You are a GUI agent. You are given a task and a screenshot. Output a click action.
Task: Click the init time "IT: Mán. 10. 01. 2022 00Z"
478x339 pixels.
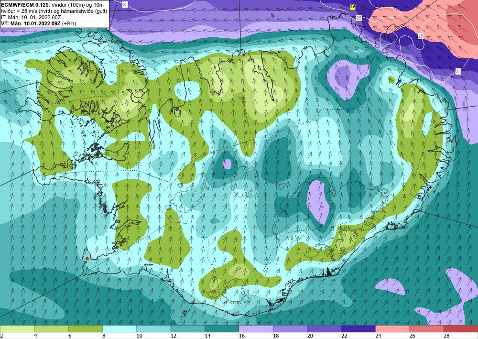coord(31,17)
